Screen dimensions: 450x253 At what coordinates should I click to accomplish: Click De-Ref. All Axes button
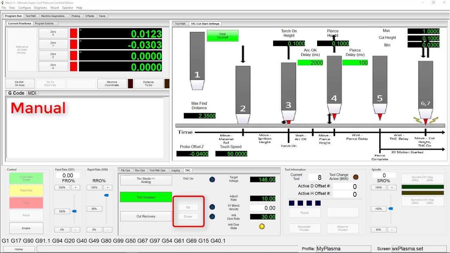20,84
